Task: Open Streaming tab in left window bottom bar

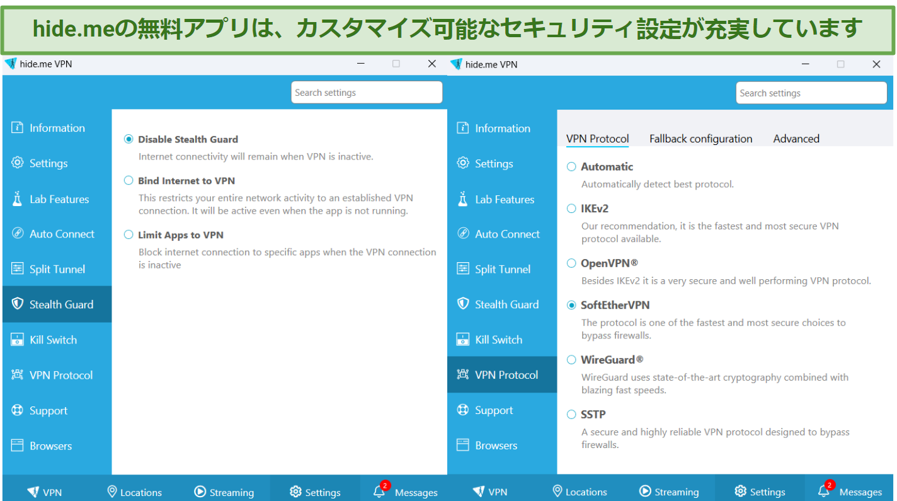Action: pyautogui.click(x=224, y=492)
